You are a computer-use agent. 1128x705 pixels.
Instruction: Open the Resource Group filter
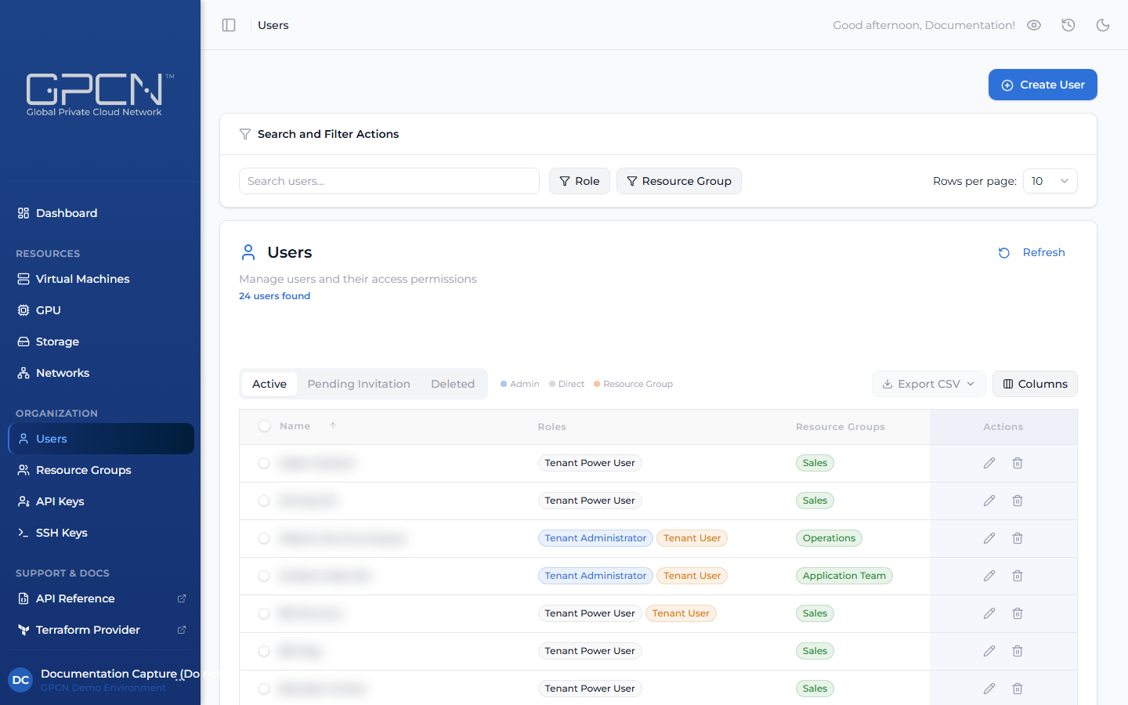679,181
